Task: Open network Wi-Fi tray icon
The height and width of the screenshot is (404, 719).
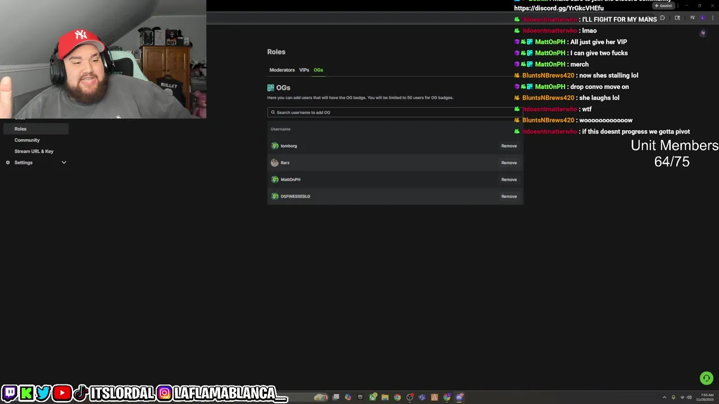Action: [x=682, y=397]
